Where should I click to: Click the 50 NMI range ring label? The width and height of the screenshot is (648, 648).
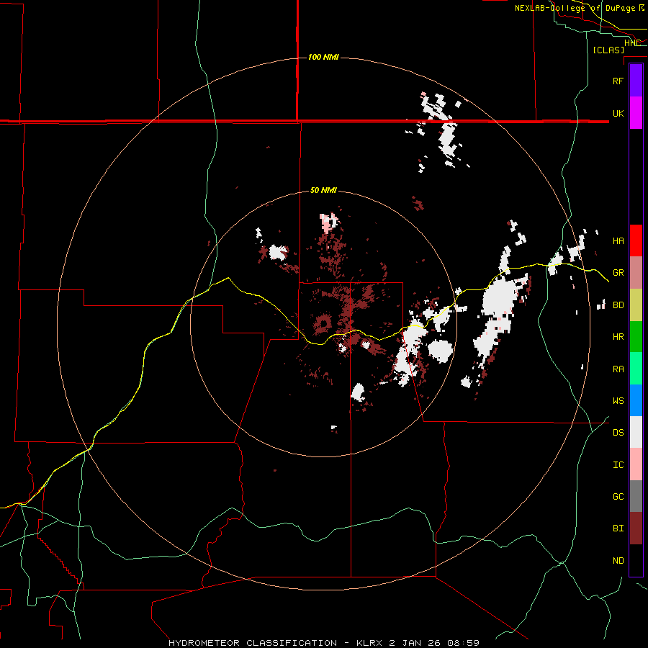[323, 190]
